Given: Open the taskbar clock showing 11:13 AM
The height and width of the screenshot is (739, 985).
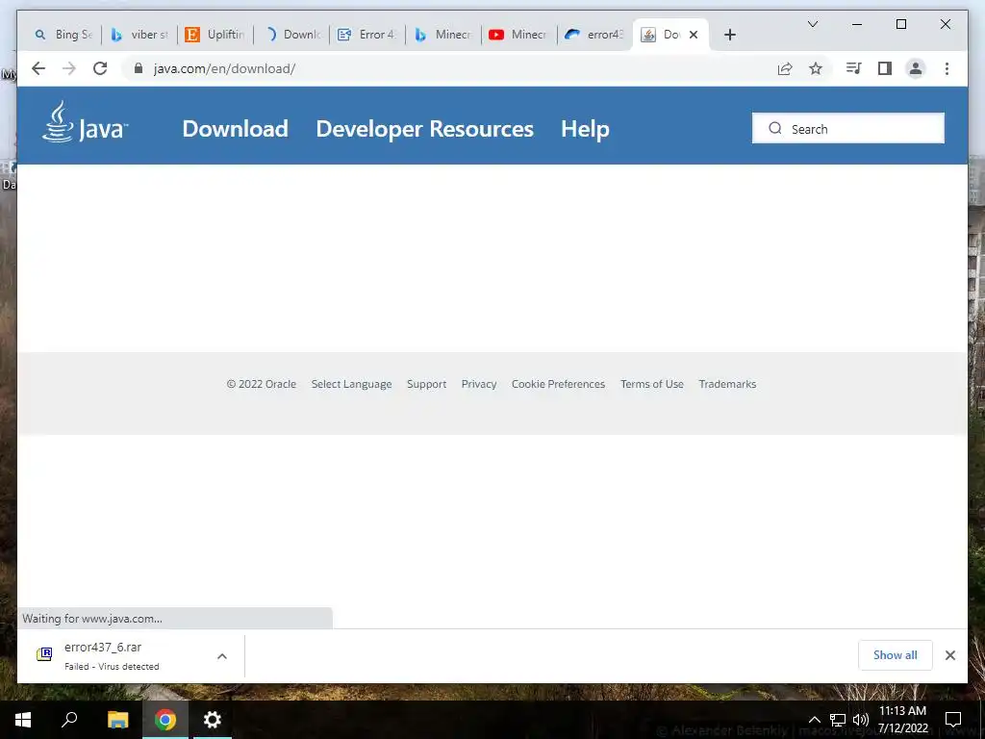Looking at the screenshot, I should tap(902, 720).
